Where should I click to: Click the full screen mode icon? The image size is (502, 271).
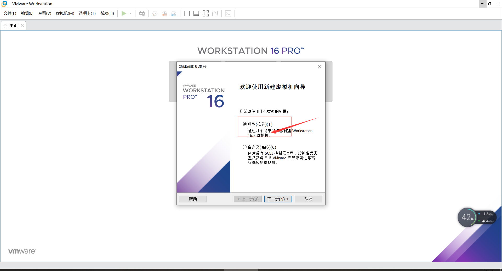206,14
